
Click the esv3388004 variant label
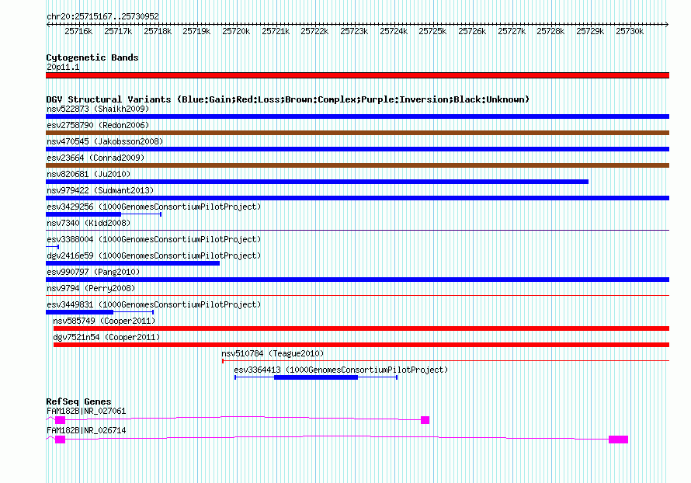coord(154,239)
